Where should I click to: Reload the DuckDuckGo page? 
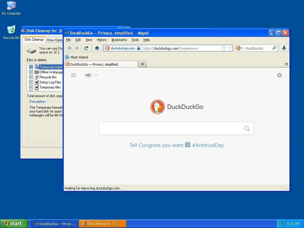pyautogui.click(x=86, y=48)
